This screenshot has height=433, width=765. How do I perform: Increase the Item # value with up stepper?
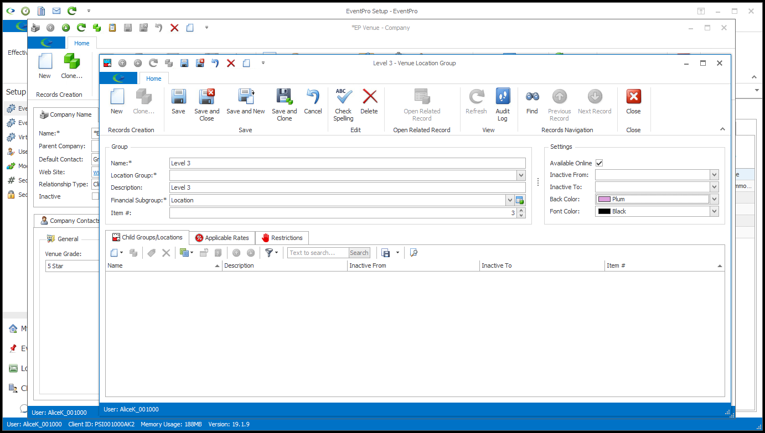(x=521, y=210)
